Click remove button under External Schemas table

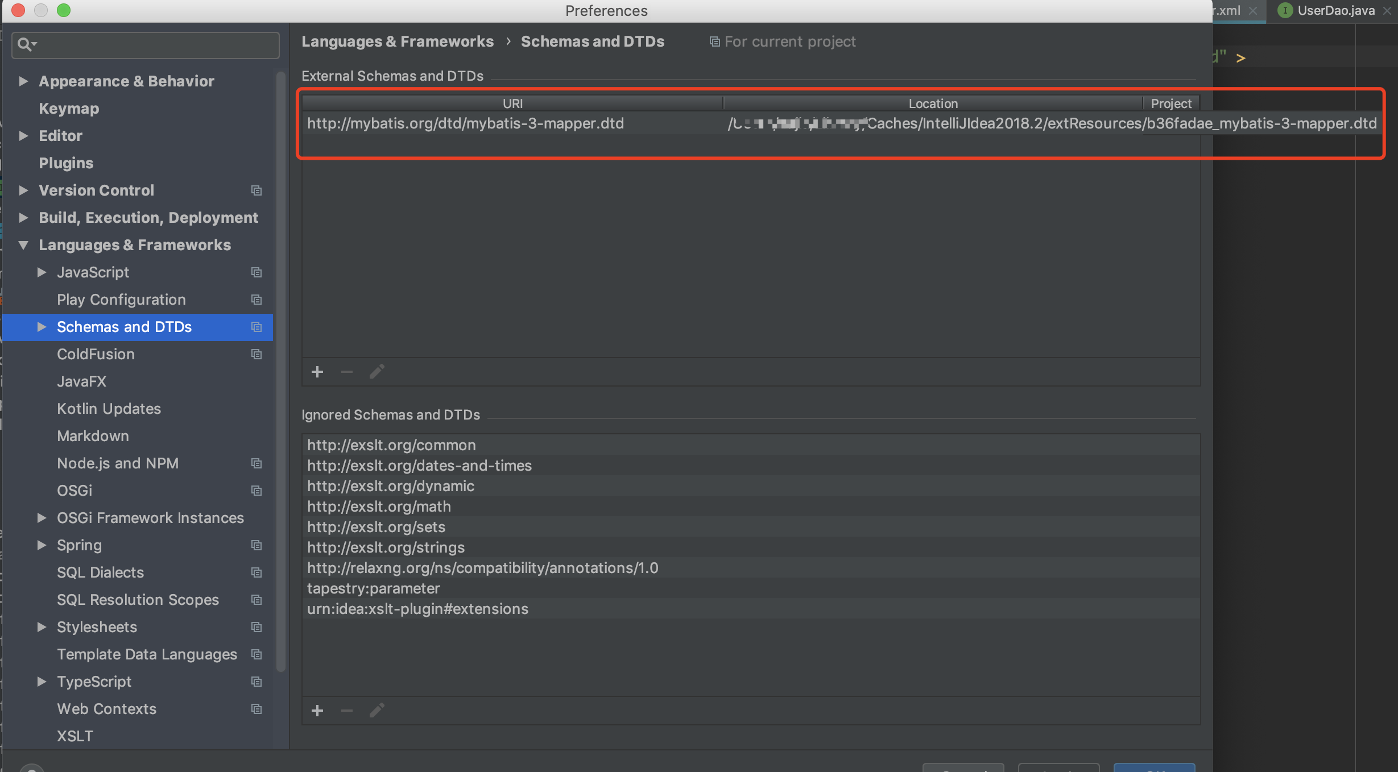347,372
